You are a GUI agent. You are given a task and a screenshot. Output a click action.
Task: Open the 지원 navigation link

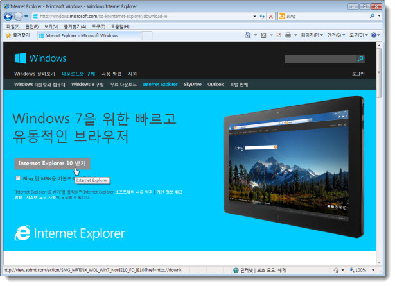click(132, 74)
